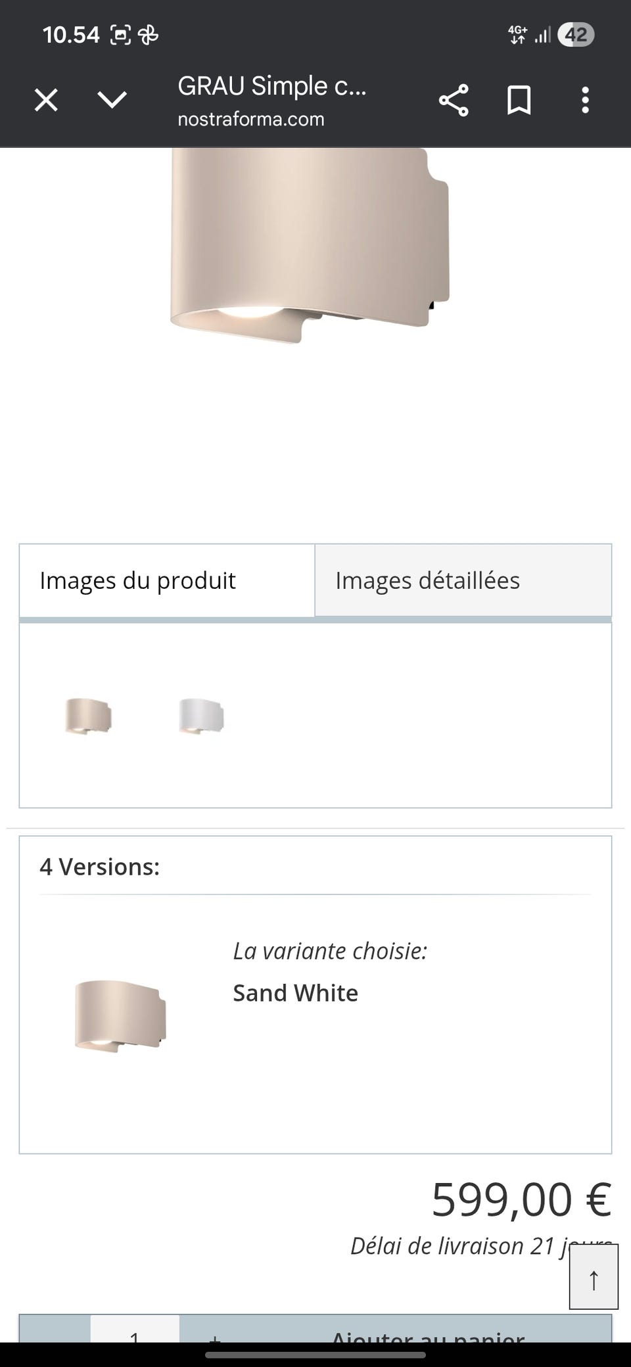This screenshot has width=631, height=1367.
Task: Increase quantity with the plus button
Action: click(213, 1334)
